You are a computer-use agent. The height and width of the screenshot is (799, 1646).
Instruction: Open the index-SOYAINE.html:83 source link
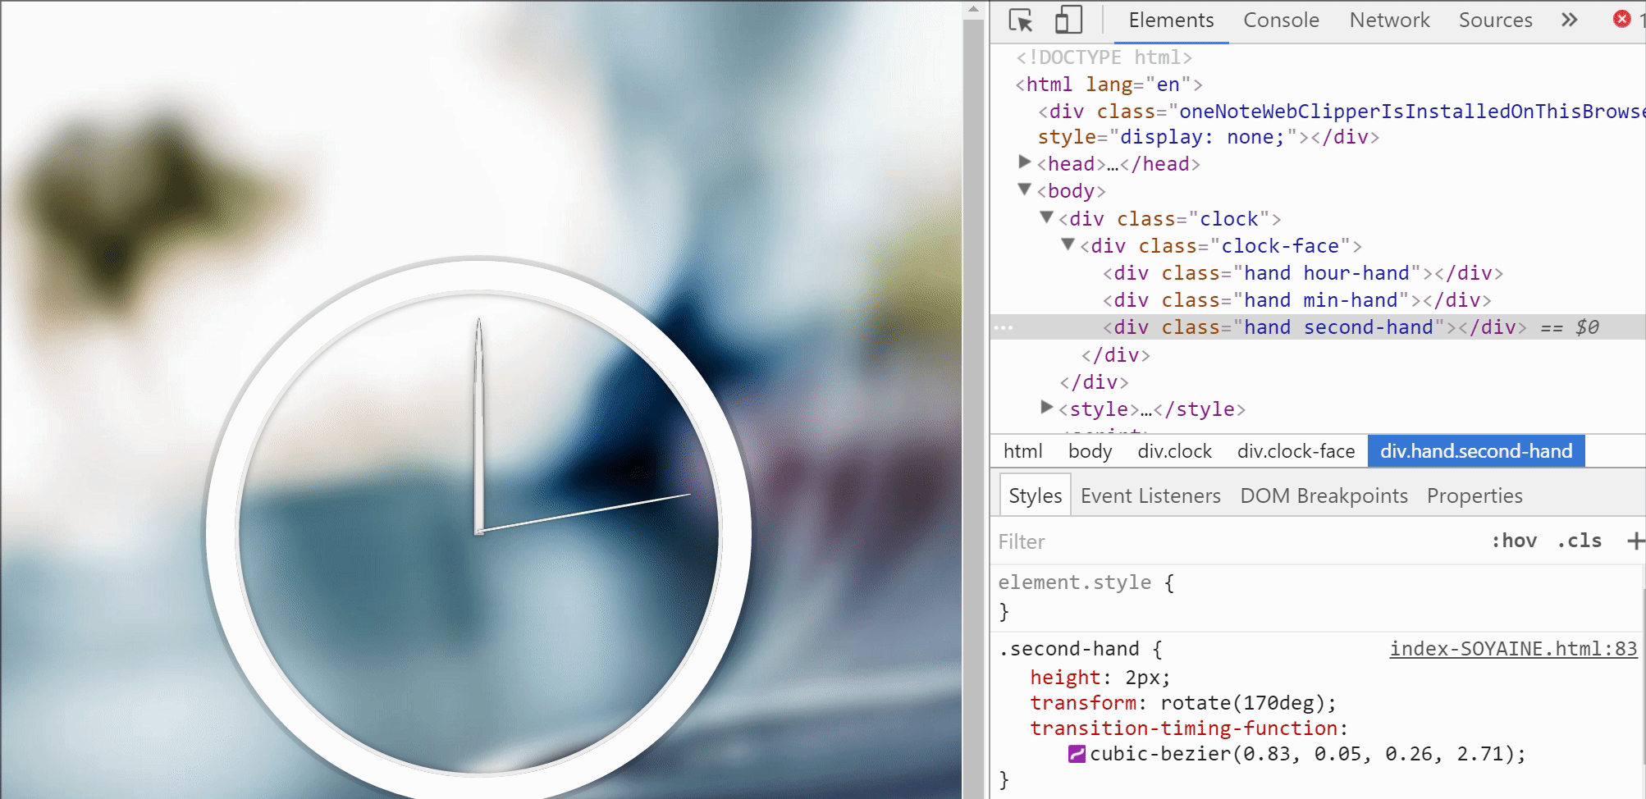click(x=1513, y=649)
